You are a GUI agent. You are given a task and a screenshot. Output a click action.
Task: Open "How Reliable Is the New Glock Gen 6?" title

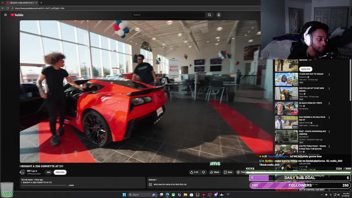click(x=312, y=118)
